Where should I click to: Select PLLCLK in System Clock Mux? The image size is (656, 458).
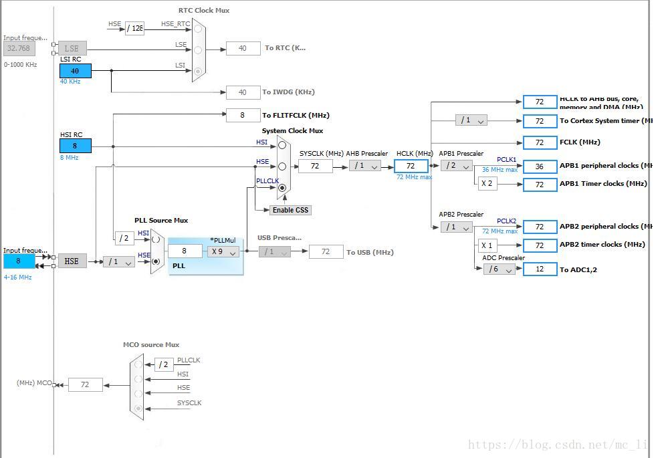point(282,188)
